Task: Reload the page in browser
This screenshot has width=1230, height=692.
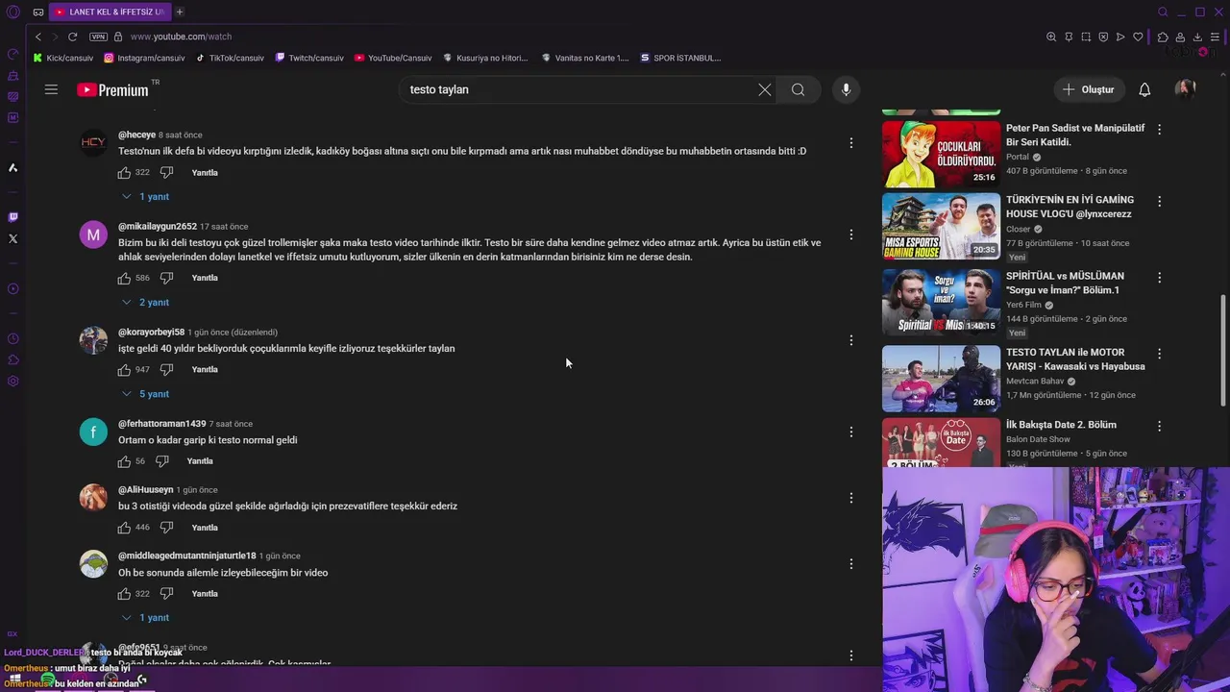Action: point(72,37)
